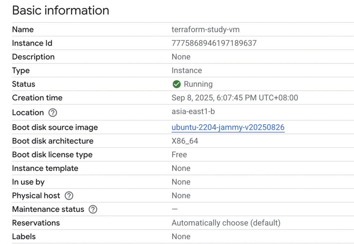This screenshot has width=354, height=244.
Task: Click the Creation time timestamp value
Action: coord(235,98)
